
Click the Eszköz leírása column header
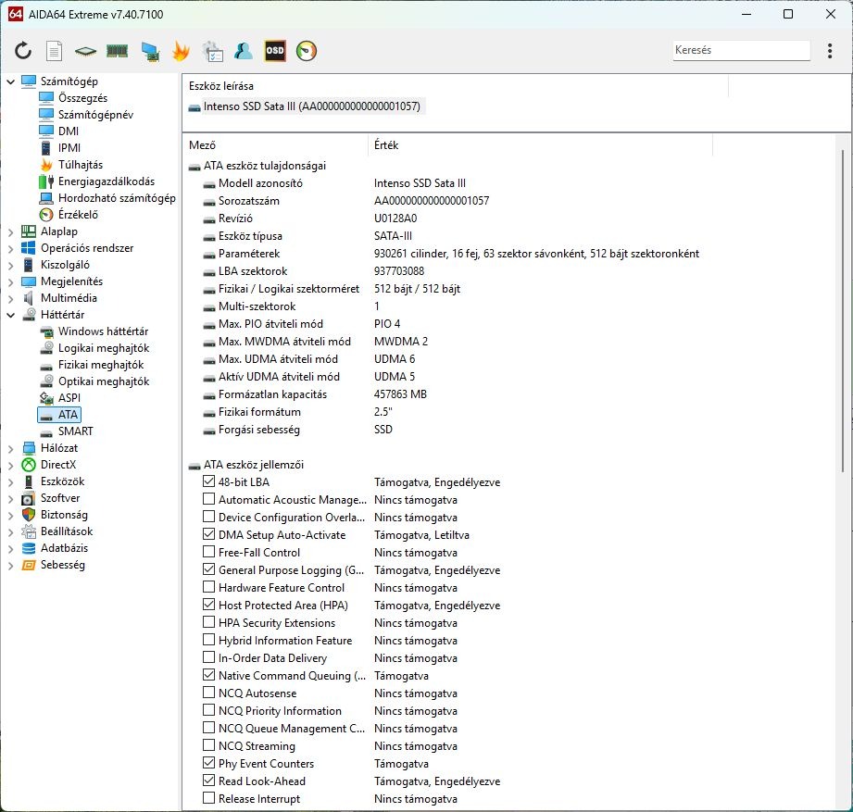pyautogui.click(x=456, y=86)
